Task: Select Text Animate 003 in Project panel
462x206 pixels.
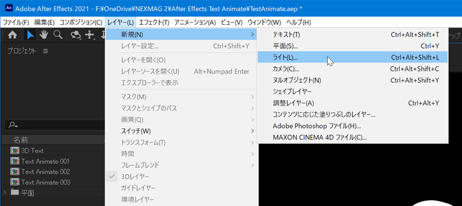Action: (x=46, y=182)
